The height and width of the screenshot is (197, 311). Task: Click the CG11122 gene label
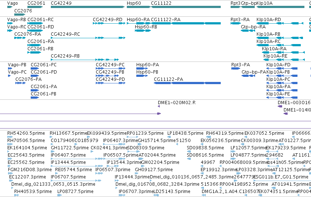(161, 3)
